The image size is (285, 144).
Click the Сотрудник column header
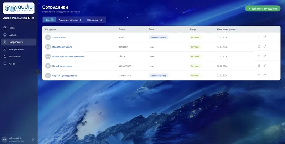click(51, 29)
